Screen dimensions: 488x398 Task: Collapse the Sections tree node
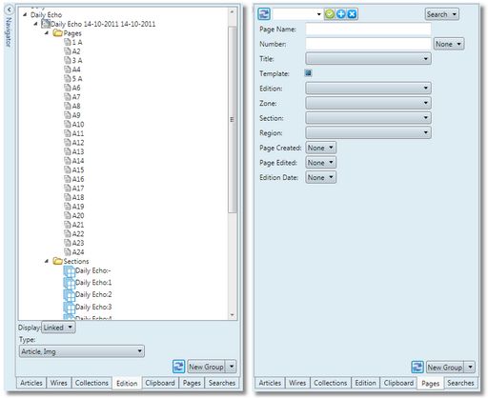click(x=47, y=261)
